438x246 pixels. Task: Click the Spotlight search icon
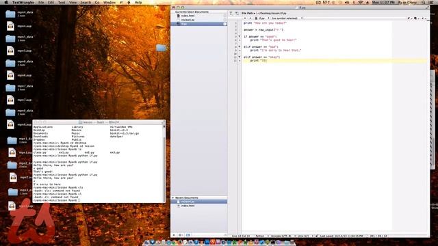[424, 2]
